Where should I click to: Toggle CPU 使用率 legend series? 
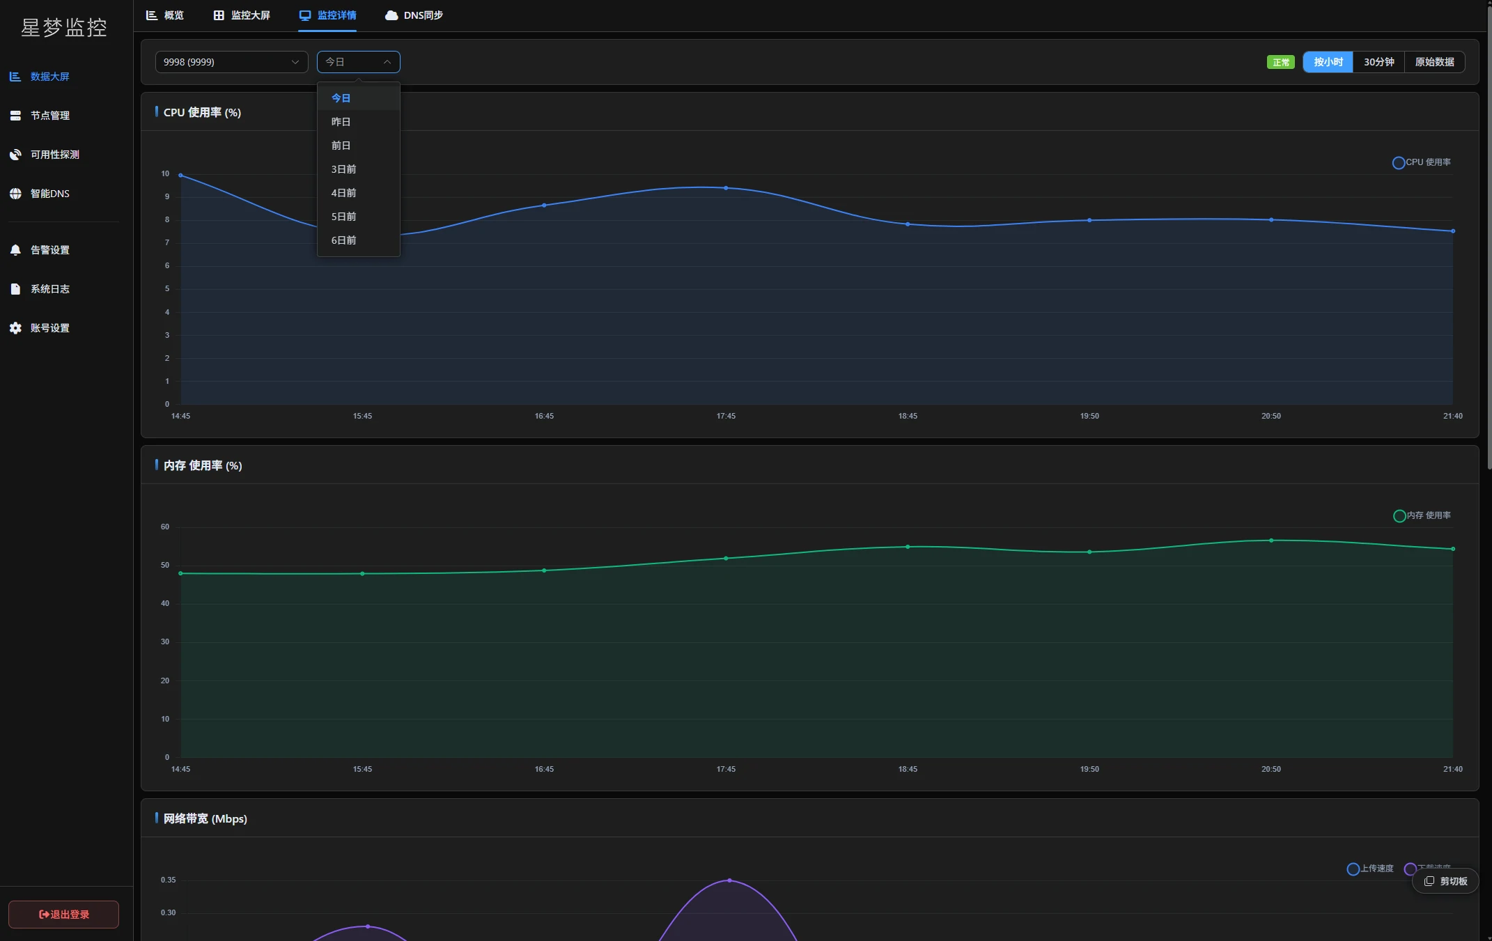[x=1421, y=162]
